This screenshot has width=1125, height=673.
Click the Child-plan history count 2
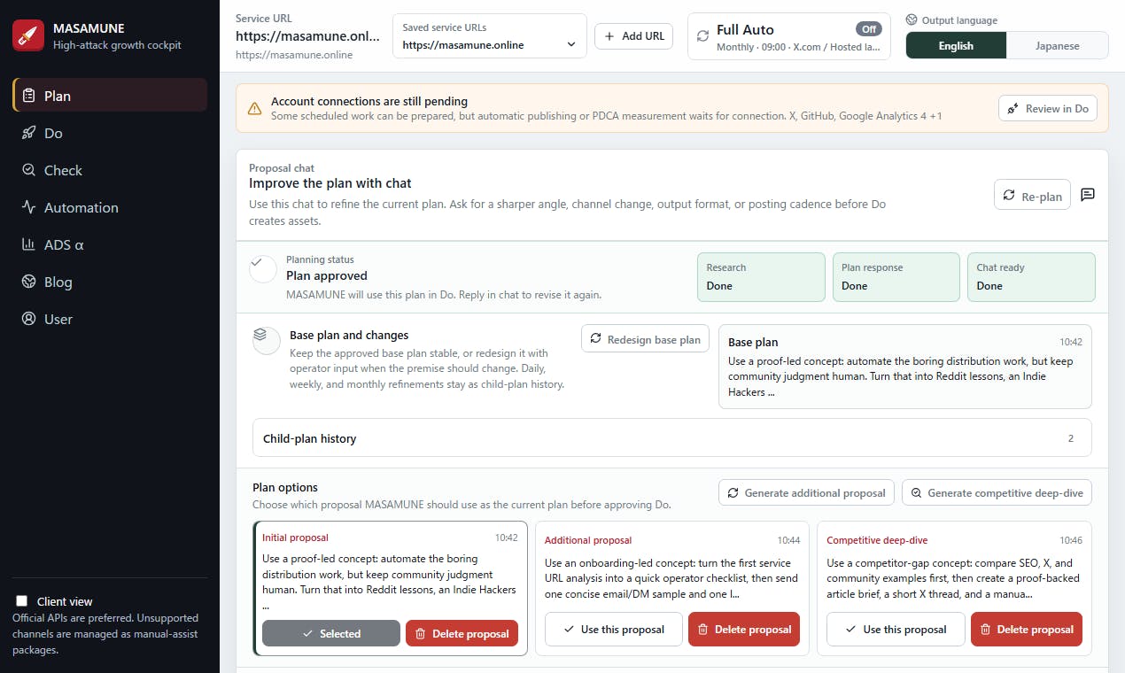point(1071,438)
